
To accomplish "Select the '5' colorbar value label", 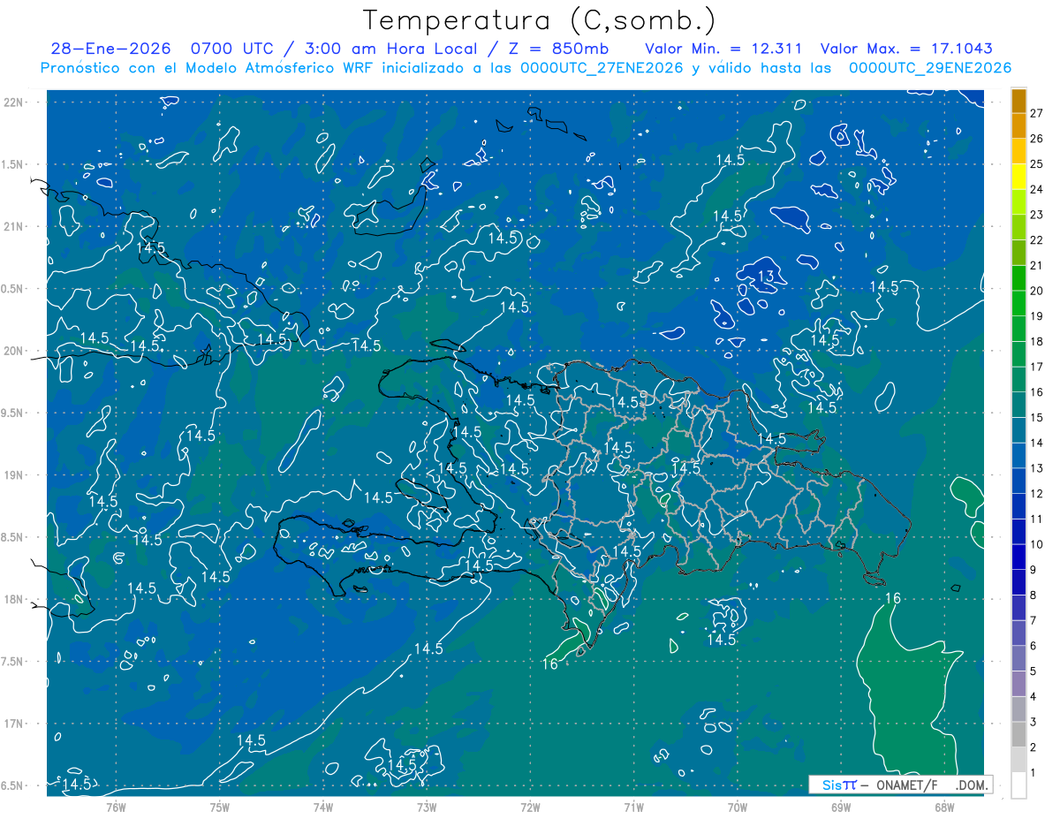I will click(1033, 671).
